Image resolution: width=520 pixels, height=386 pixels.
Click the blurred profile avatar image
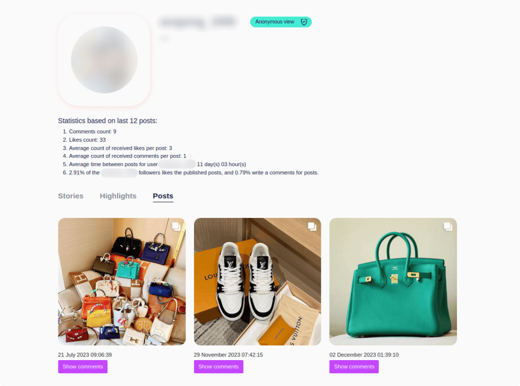tap(104, 60)
